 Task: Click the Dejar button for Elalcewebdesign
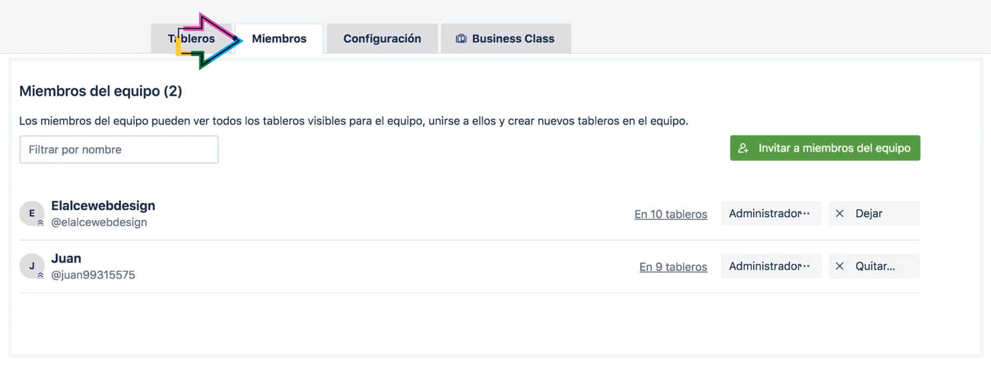coord(874,213)
